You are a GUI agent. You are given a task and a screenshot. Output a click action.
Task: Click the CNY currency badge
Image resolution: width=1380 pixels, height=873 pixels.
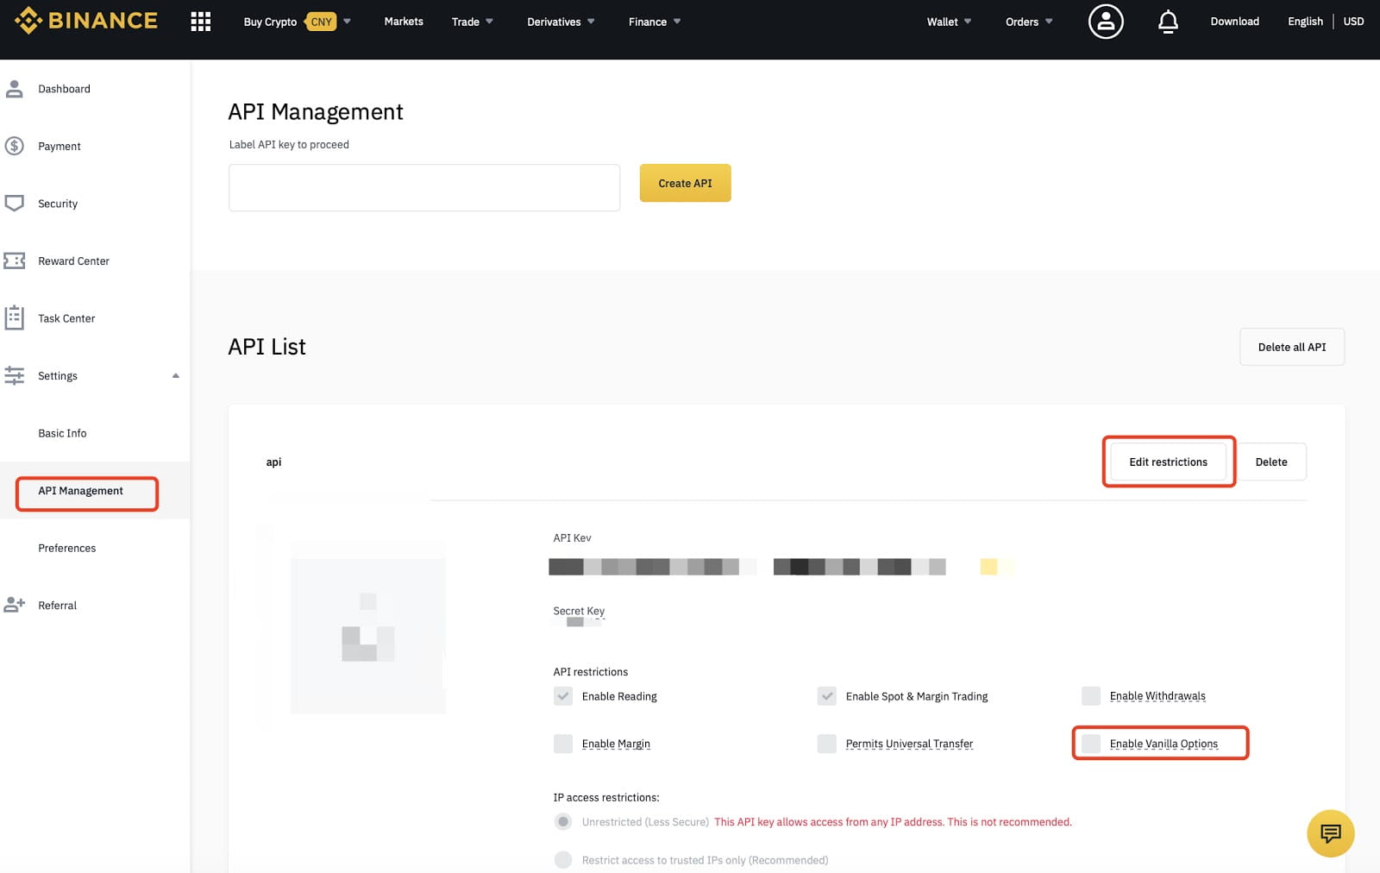pos(321,22)
